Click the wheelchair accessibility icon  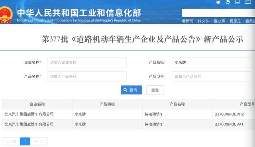[228, 2]
